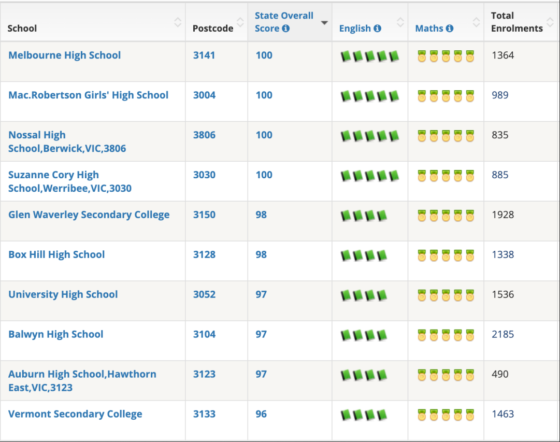
Task: Sort table by English column arrows
Action: [x=400, y=22]
